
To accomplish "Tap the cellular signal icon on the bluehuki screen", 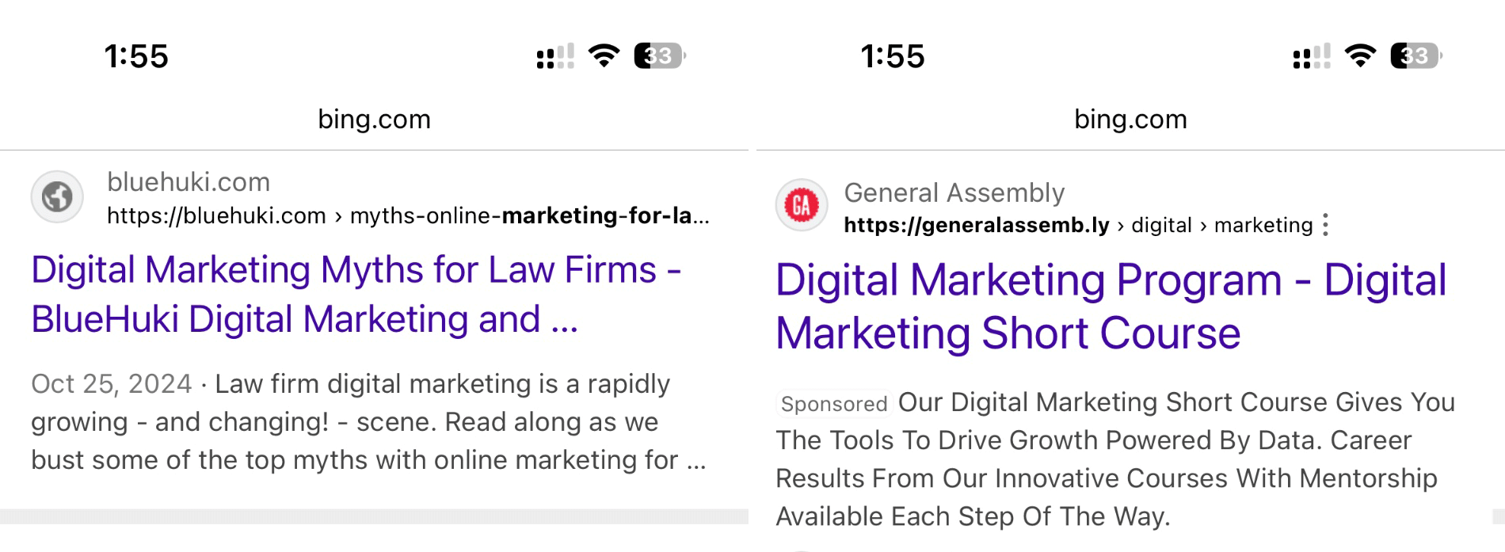I will coord(554,57).
